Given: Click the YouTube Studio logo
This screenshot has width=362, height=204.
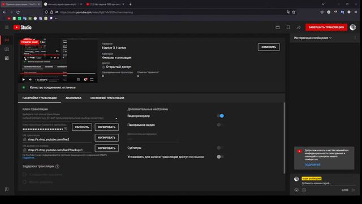Looking at the screenshot, I should click(23, 27).
